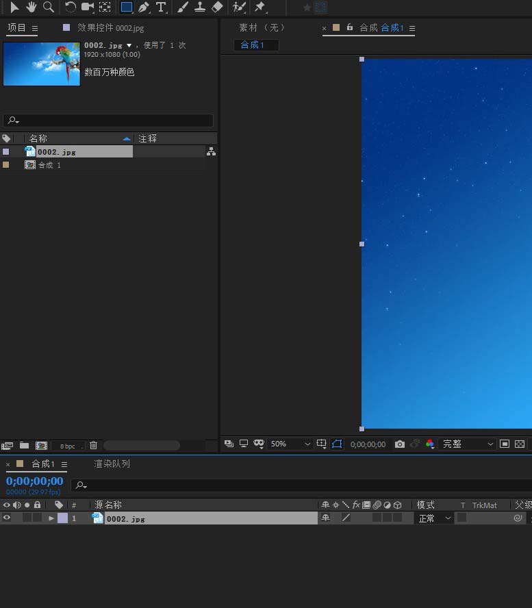Select the Pen tool
Viewport: 532px width, 608px height.
tap(144, 7)
